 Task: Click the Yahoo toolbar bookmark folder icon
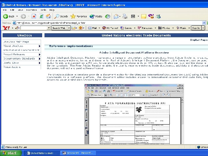(x=73, y=28)
